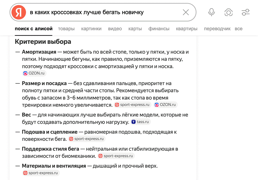Activate voice search microphone
Screen dimensions: 258x180
point(212,12)
